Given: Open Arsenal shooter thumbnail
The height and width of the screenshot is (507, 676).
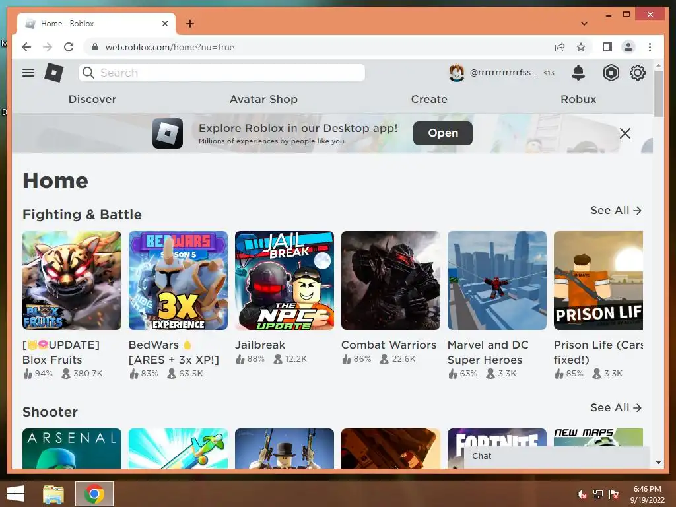Looking at the screenshot, I should pos(72,448).
